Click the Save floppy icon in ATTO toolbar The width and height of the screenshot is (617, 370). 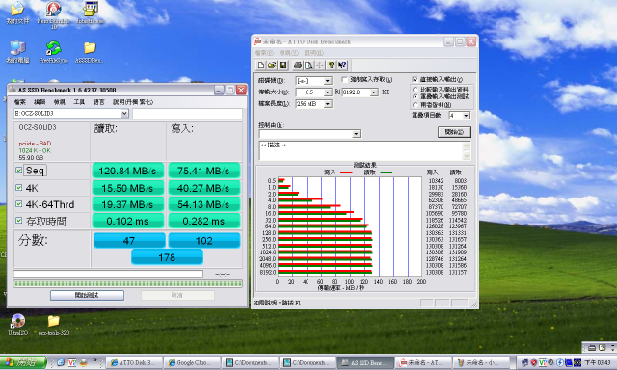coord(282,66)
